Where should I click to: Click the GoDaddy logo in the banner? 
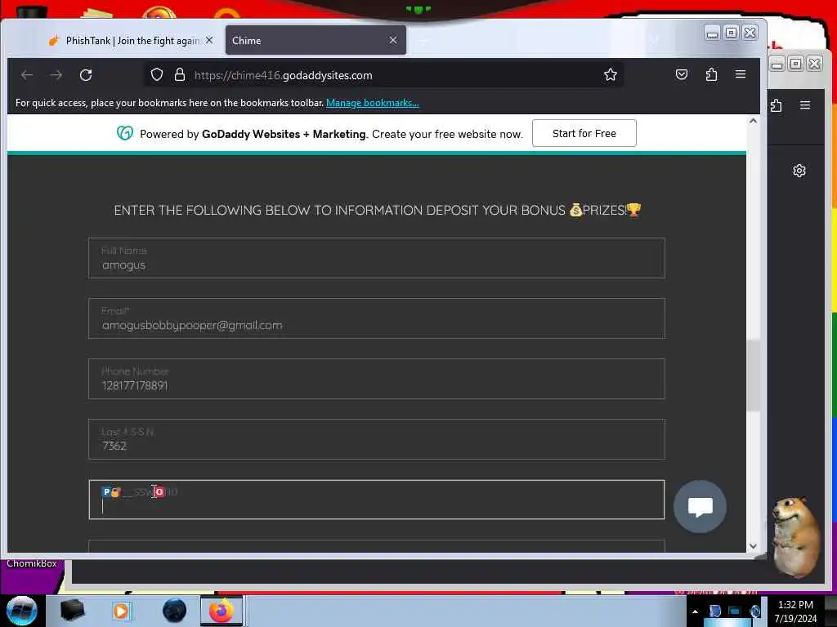click(x=125, y=133)
